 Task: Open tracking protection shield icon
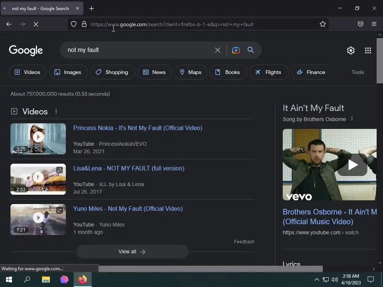[74, 24]
